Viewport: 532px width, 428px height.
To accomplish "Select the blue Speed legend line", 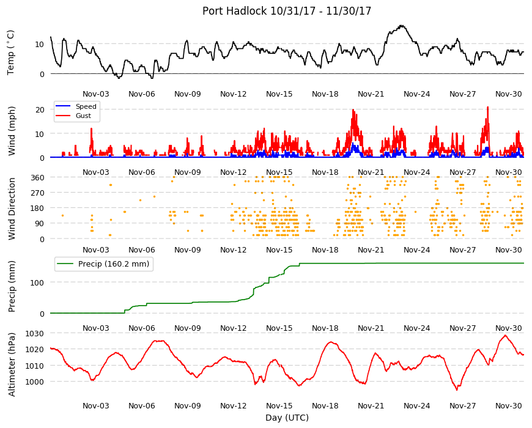I will tap(62, 106).
